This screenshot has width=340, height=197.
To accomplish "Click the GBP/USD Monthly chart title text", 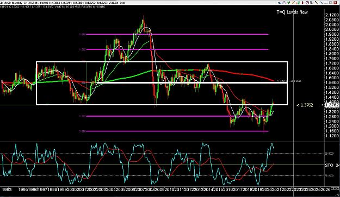I will (11, 3).
